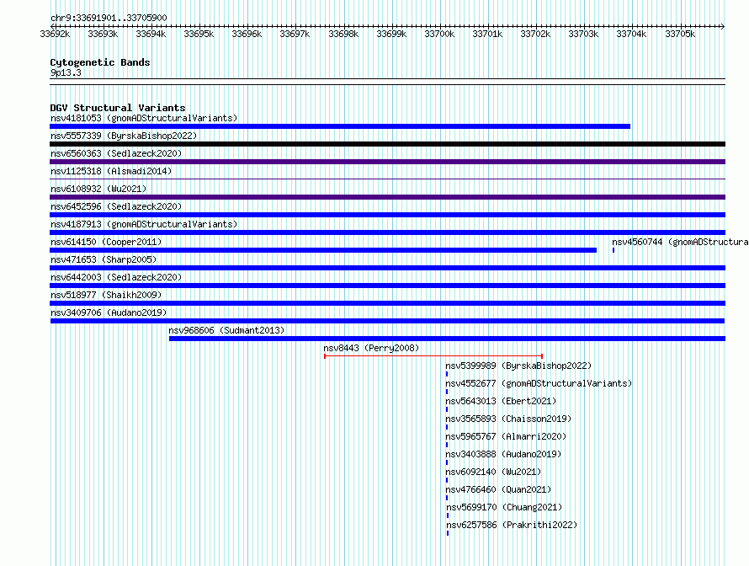The width and height of the screenshot is (749, 566).
Task: Click the 33700k ruler tick label
Action: click(439, 34)
